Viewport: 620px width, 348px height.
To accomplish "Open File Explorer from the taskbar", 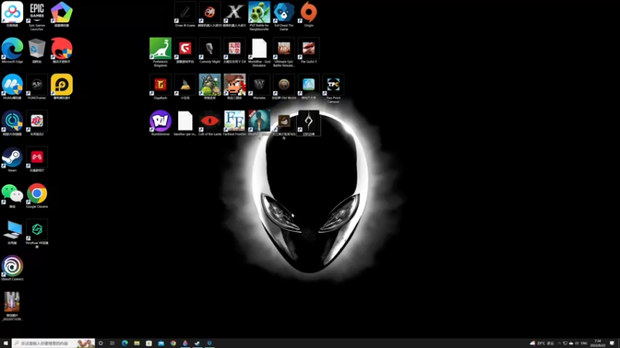I will coord(137,343).
